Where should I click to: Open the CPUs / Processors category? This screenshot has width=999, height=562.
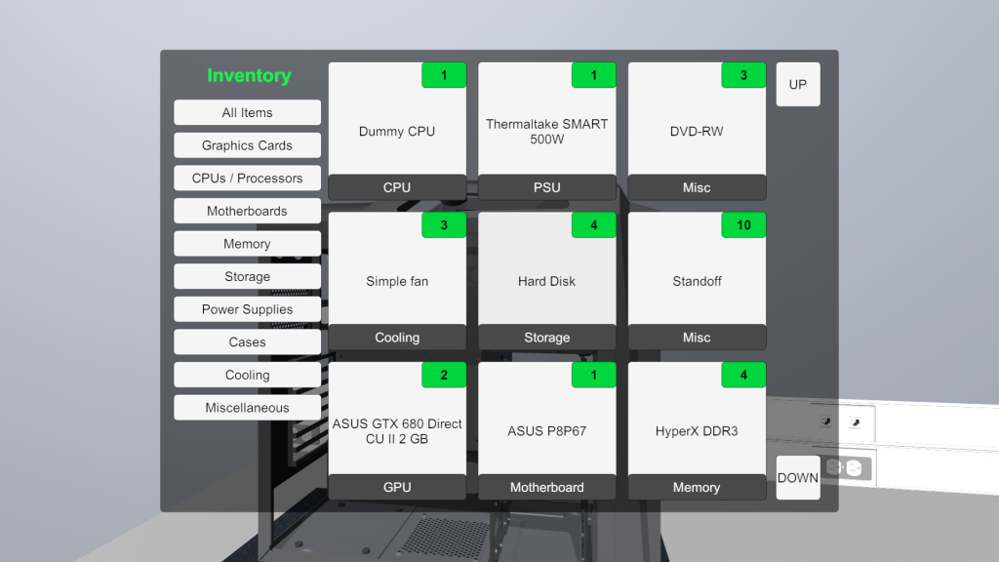click(247, 179)
